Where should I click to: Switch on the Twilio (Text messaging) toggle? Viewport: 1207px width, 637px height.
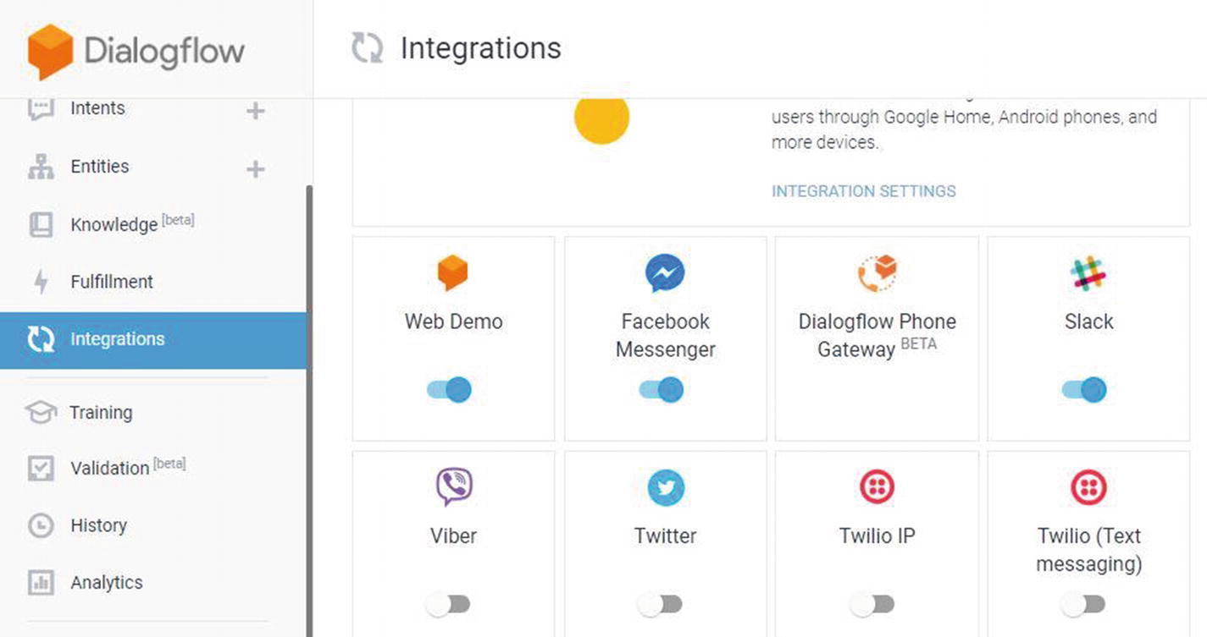(x=1082, y=604)
